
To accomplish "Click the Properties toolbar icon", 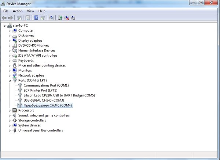I will [27, 18].
